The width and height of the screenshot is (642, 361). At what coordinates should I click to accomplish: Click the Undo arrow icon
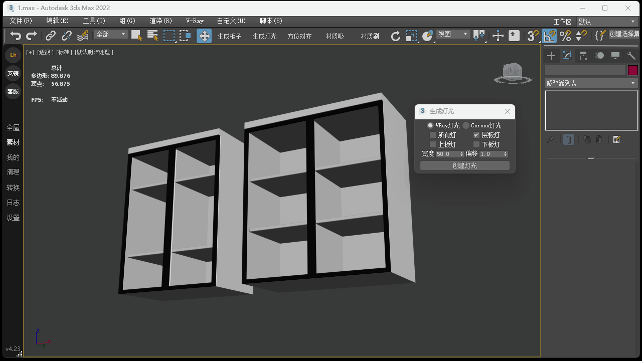coord(16,36)
